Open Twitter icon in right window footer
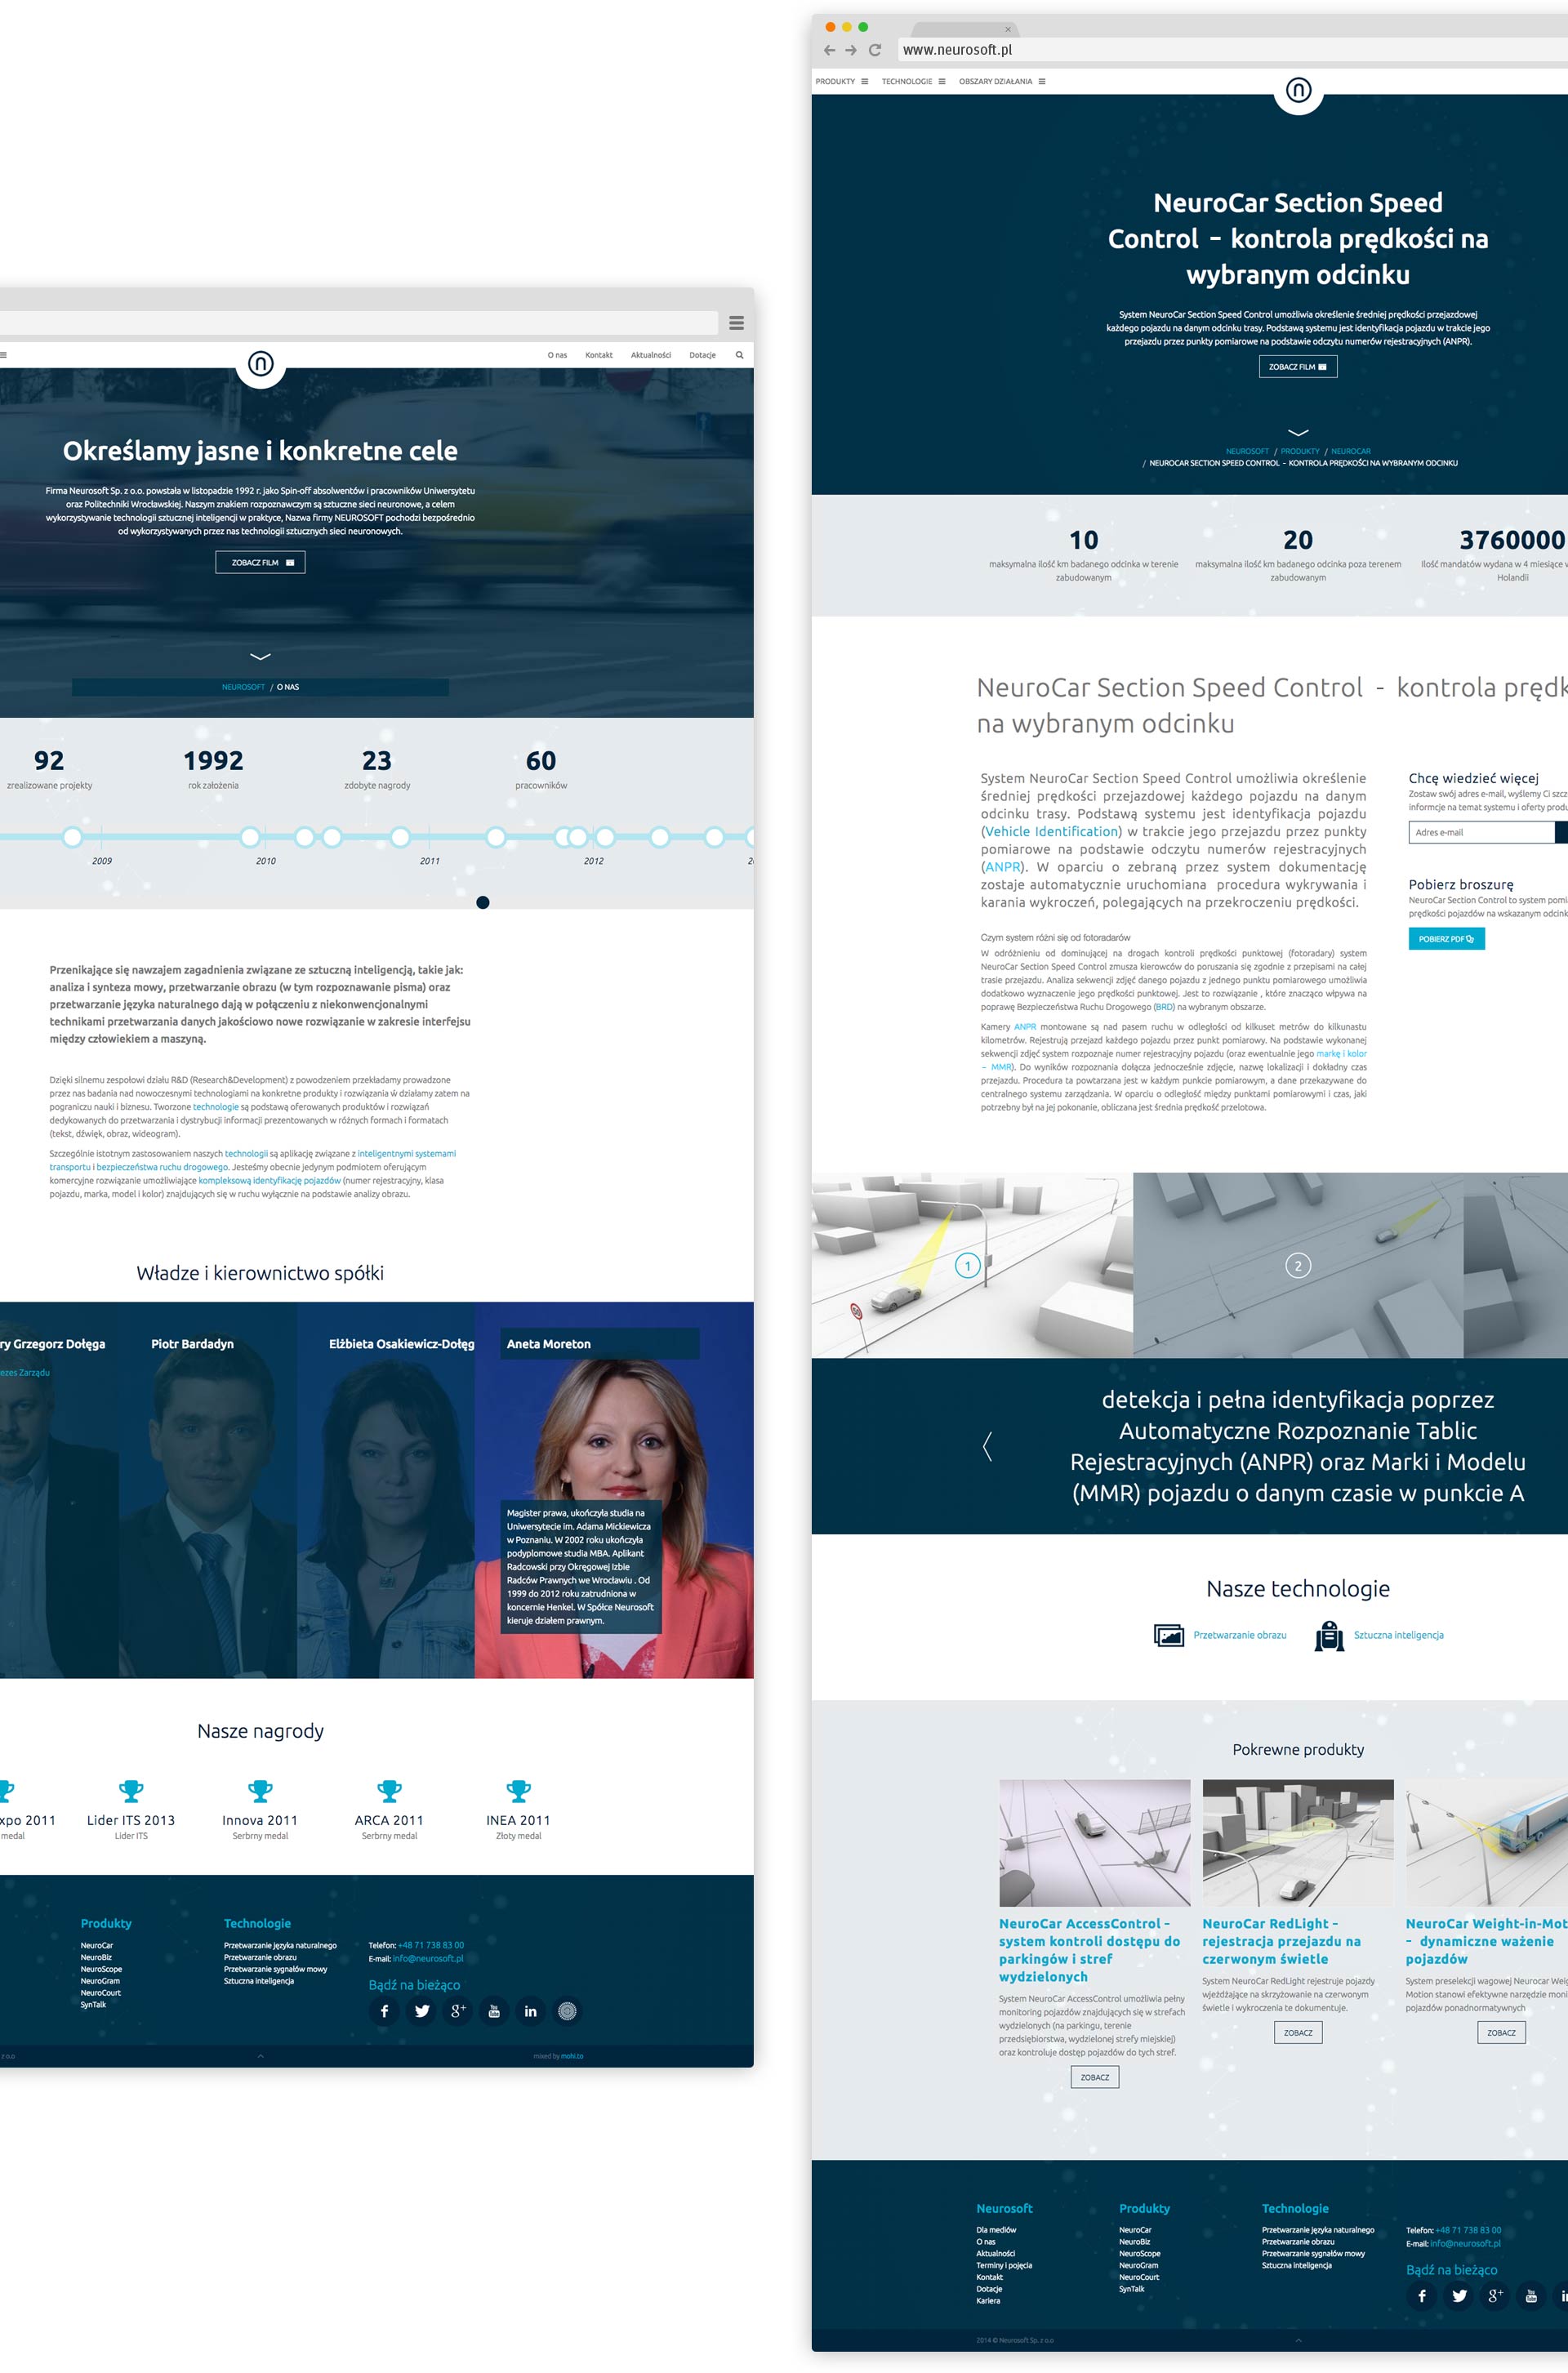This screenshot has width=1568, height=2373. [1459, 2296]
